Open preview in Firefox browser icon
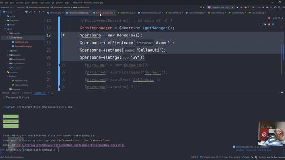Viewport: 285px width, 160px height. (x=269, y=24)
